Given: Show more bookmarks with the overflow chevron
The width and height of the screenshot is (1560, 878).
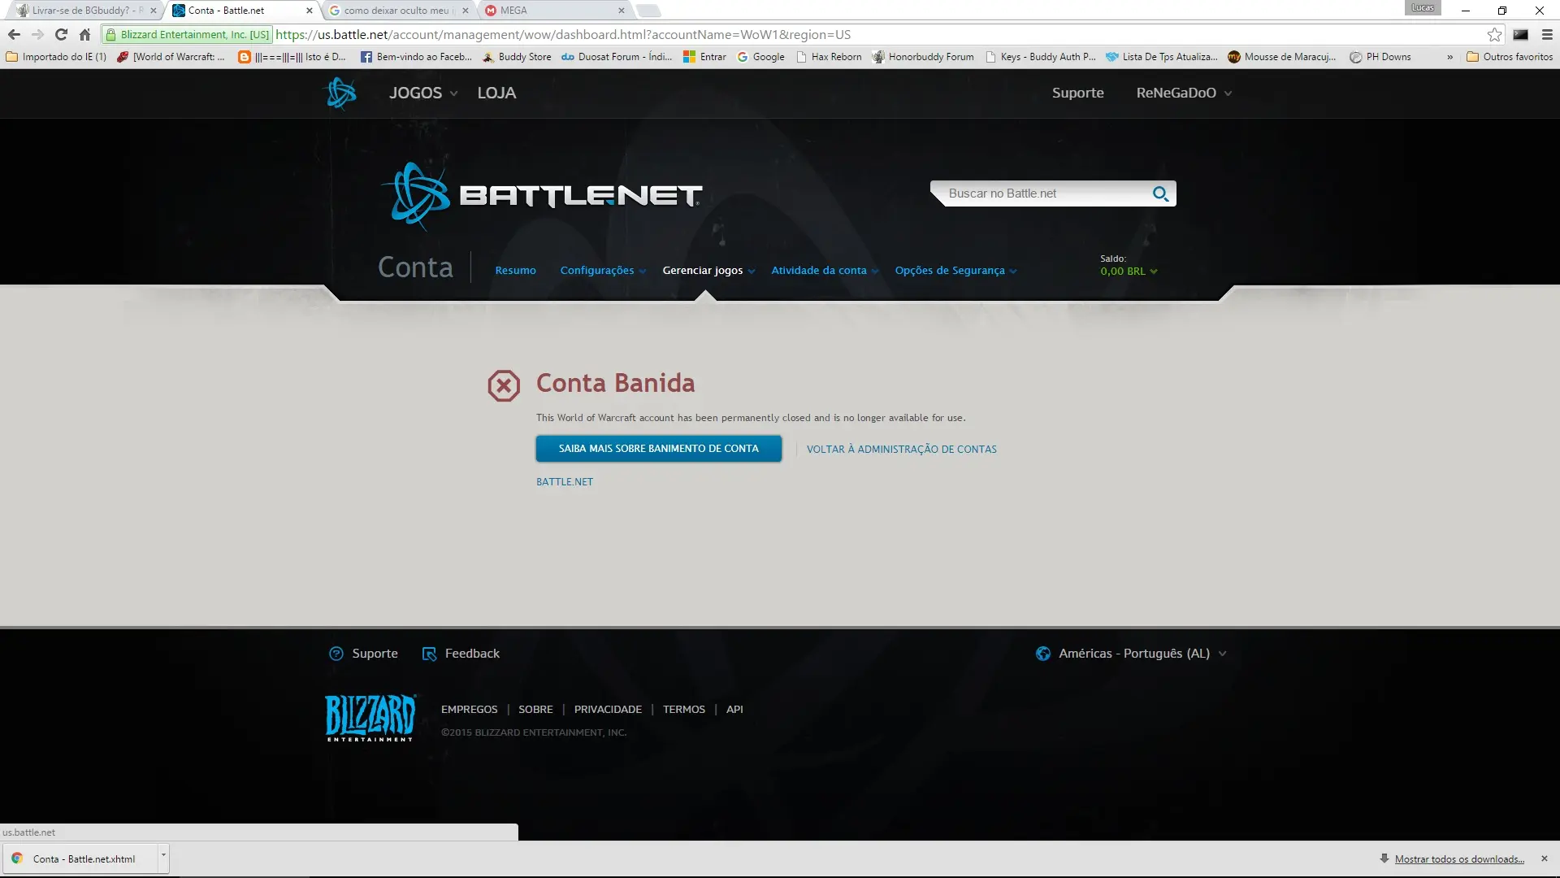Looking at the screenshot, I should click(1449, 57).
